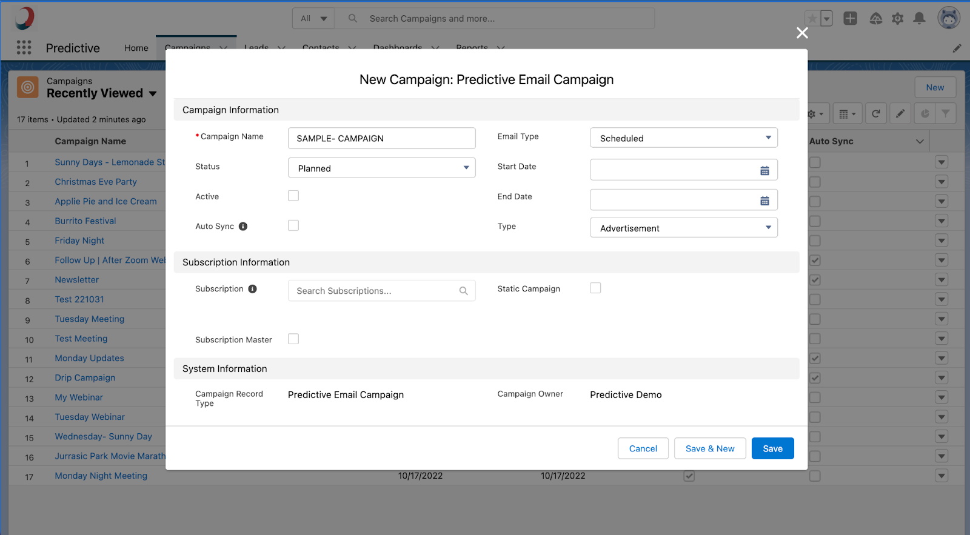Click the Subscription info icon

click(x=252, y=289)
